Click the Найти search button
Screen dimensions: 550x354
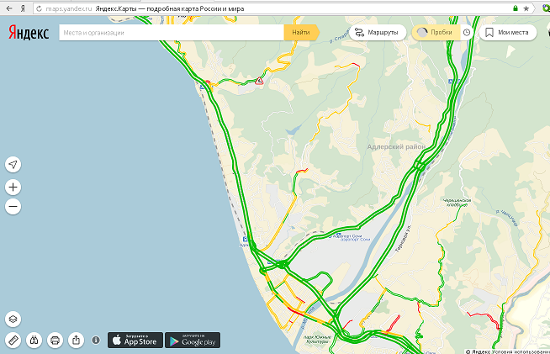301,32
